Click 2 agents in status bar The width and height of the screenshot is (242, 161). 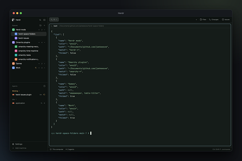click(70, 149)
